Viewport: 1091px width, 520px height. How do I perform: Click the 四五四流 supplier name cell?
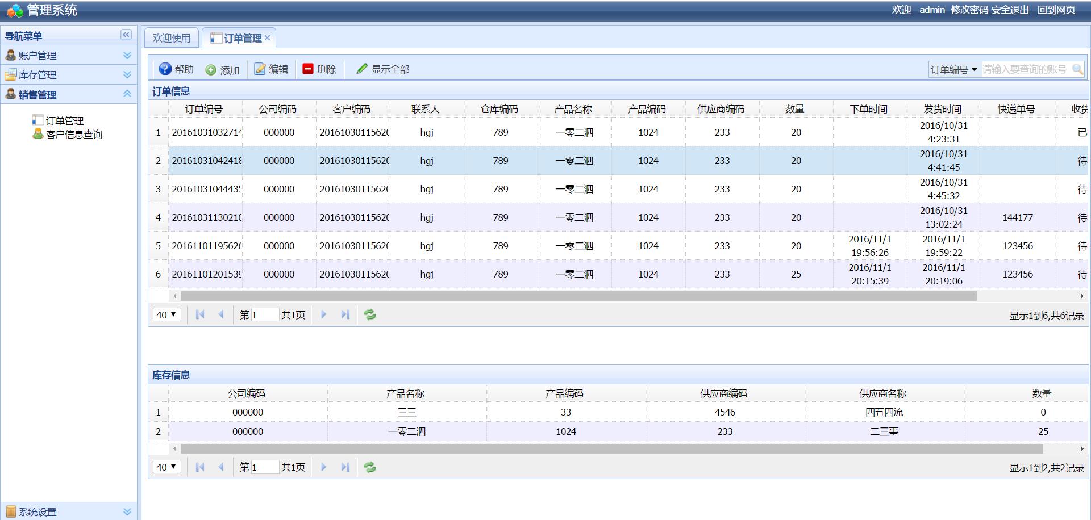[884, 412]
